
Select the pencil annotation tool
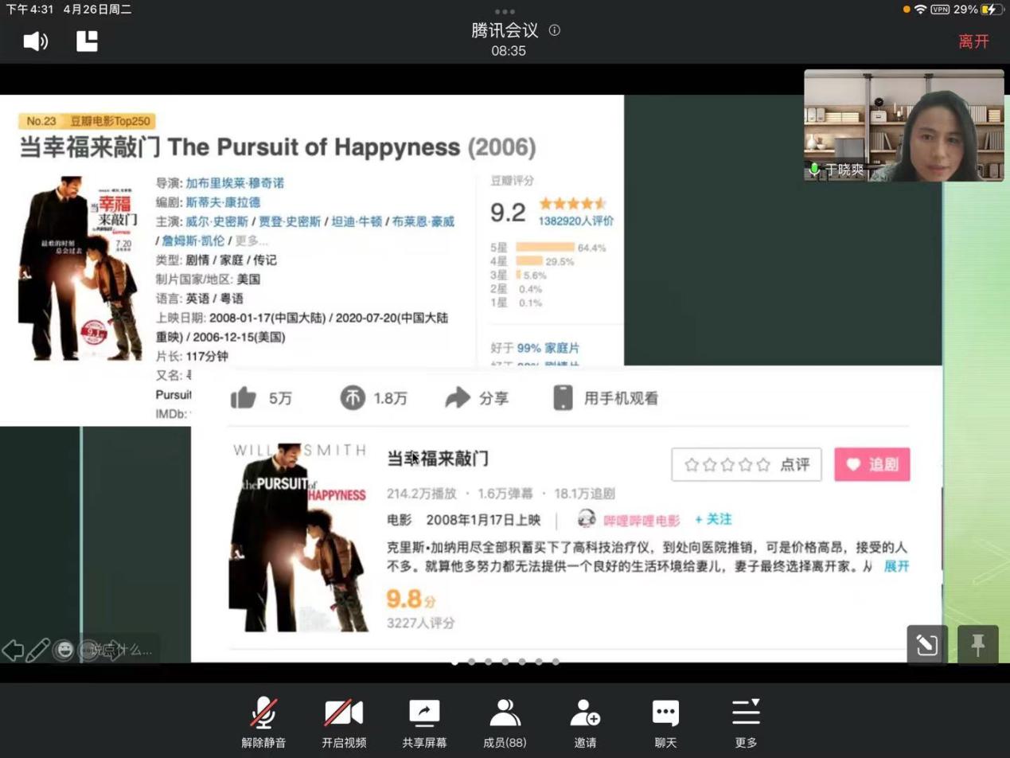click(x=39, y=650)
